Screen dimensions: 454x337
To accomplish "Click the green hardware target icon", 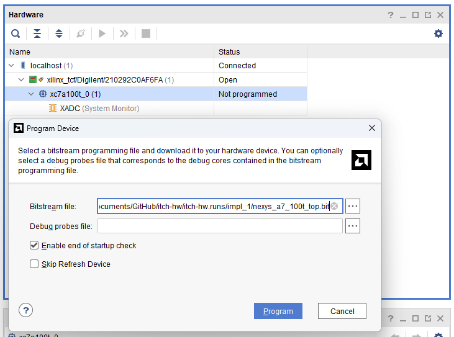I will 33,79.
